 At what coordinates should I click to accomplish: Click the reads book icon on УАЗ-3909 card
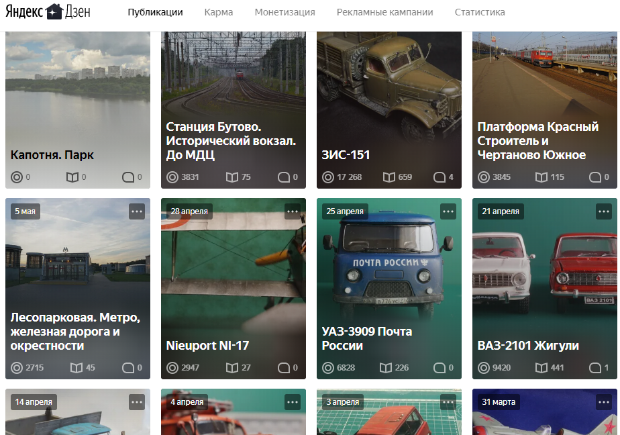tap(386, 368)
